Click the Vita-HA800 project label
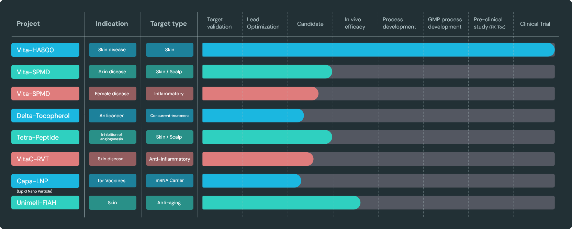This screenshot has height=229, width=572. click(45, 50)
